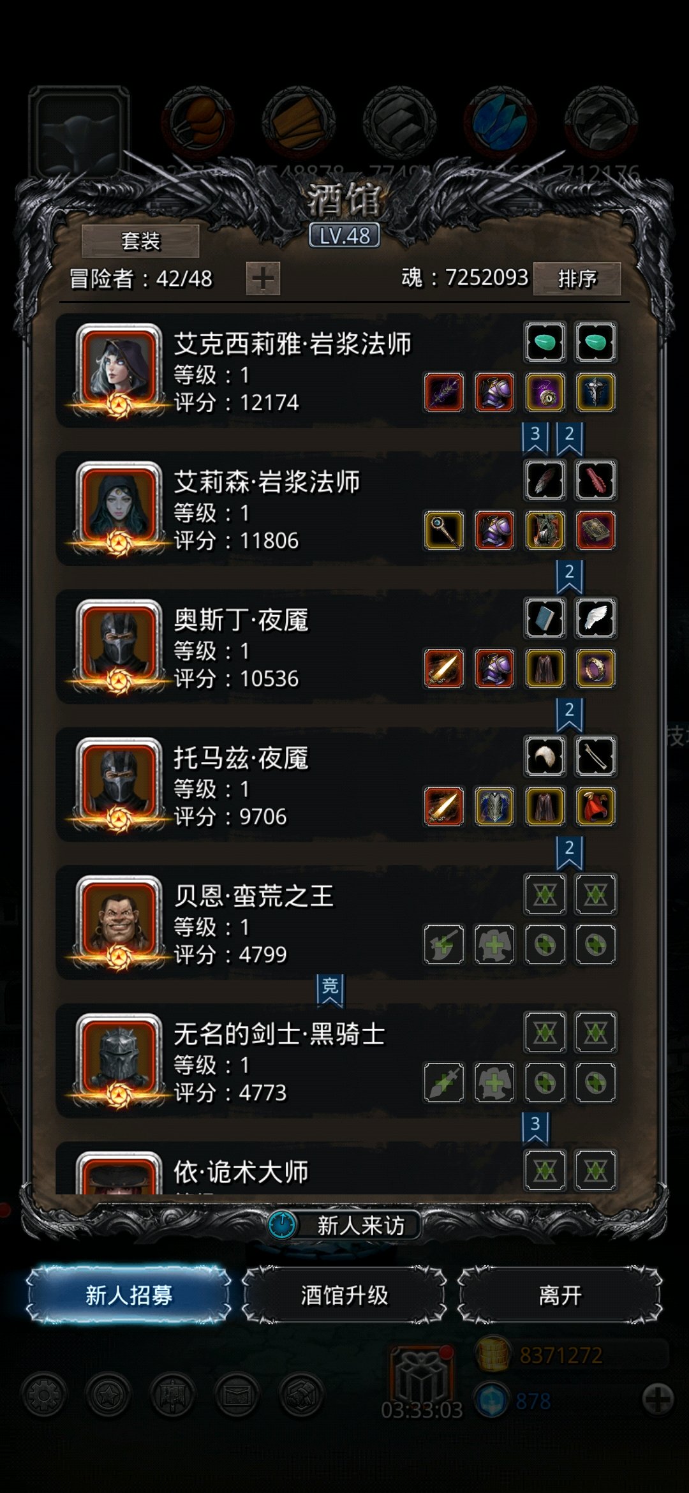Select 托马兹·夜魇's blue armor icon
Screen dimensions: 689x1493
[494, 806]
